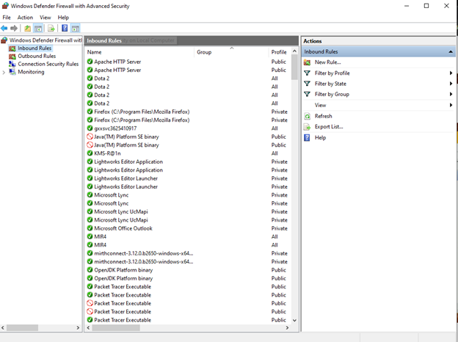Open the Filter by Profile submenu arrow
This screenshot has height=342, width=458.
point(451,73)
